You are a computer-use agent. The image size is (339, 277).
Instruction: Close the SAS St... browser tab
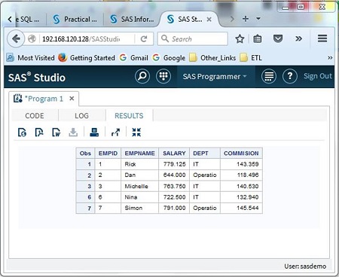pos(209,20)
